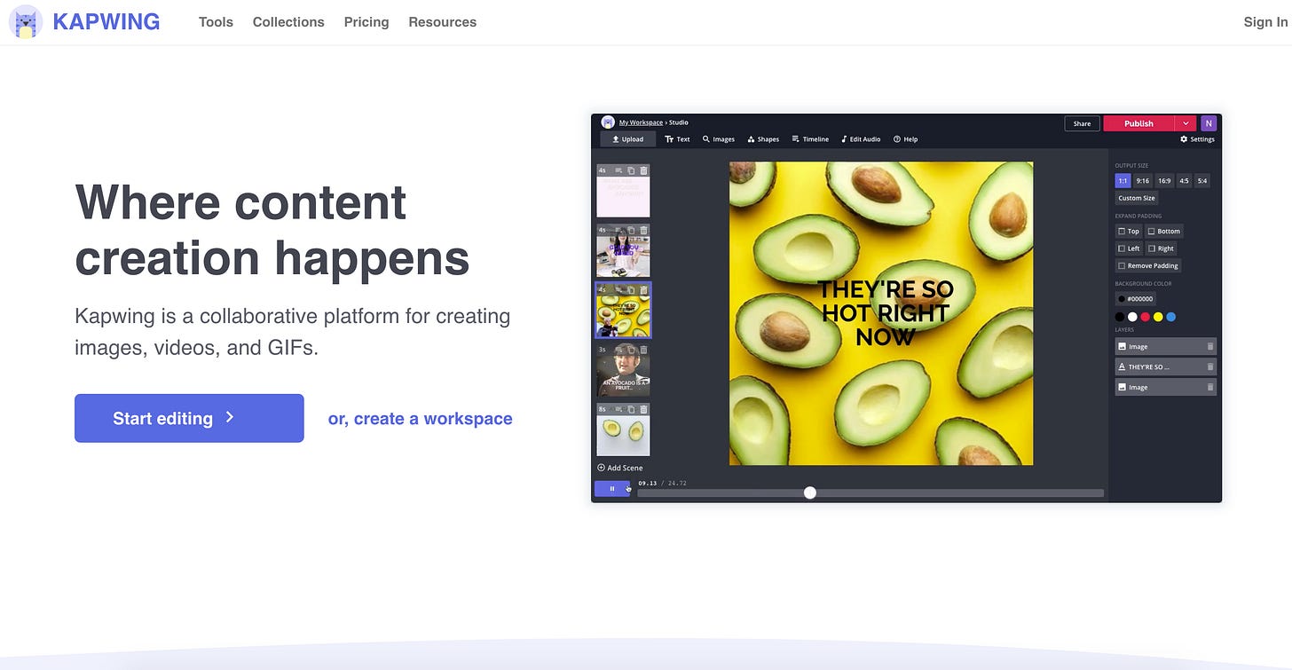Image resolution: width=1292 pixels, height=670 pixels.
Task: Toggle Bottom padding option
Action: click(x=1164, y=231)
